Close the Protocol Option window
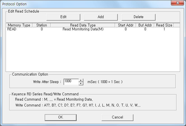Viewport: 186px width, 126px height. point(177,3)
